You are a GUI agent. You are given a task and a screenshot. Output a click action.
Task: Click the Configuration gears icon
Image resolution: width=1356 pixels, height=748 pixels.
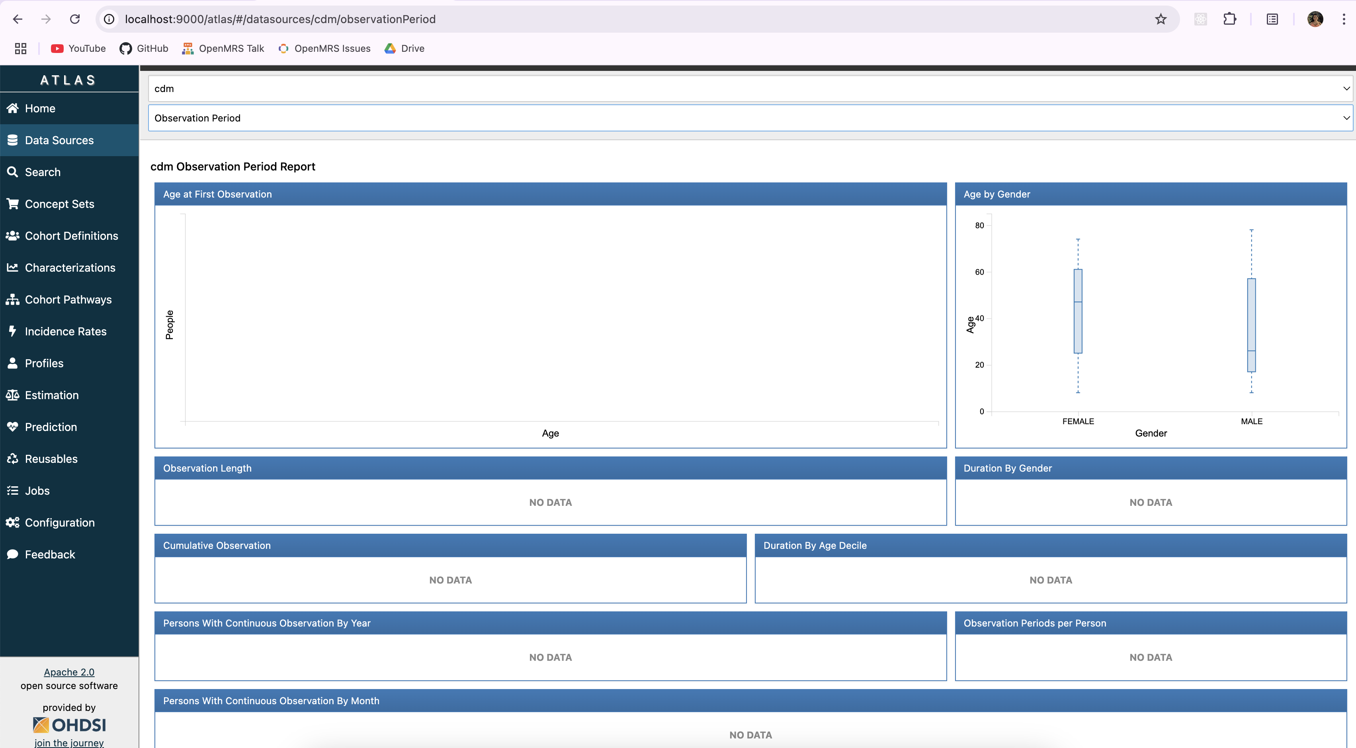pyautogui.click(x=13, y=523)
